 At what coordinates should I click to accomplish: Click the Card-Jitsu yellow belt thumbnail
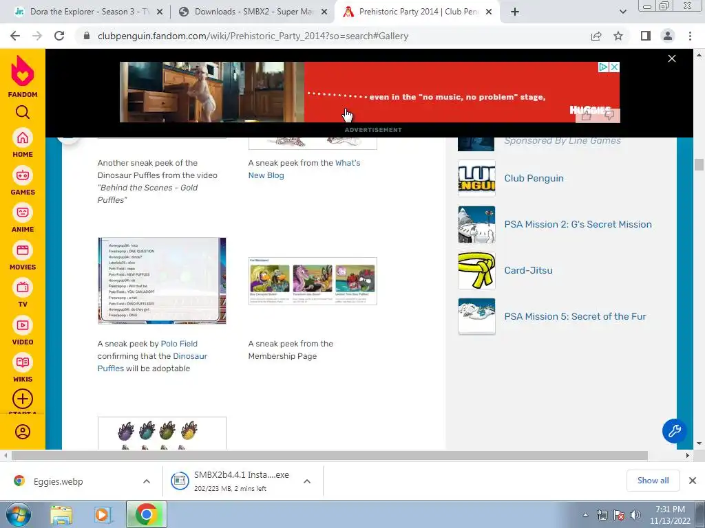coord(476,270)
